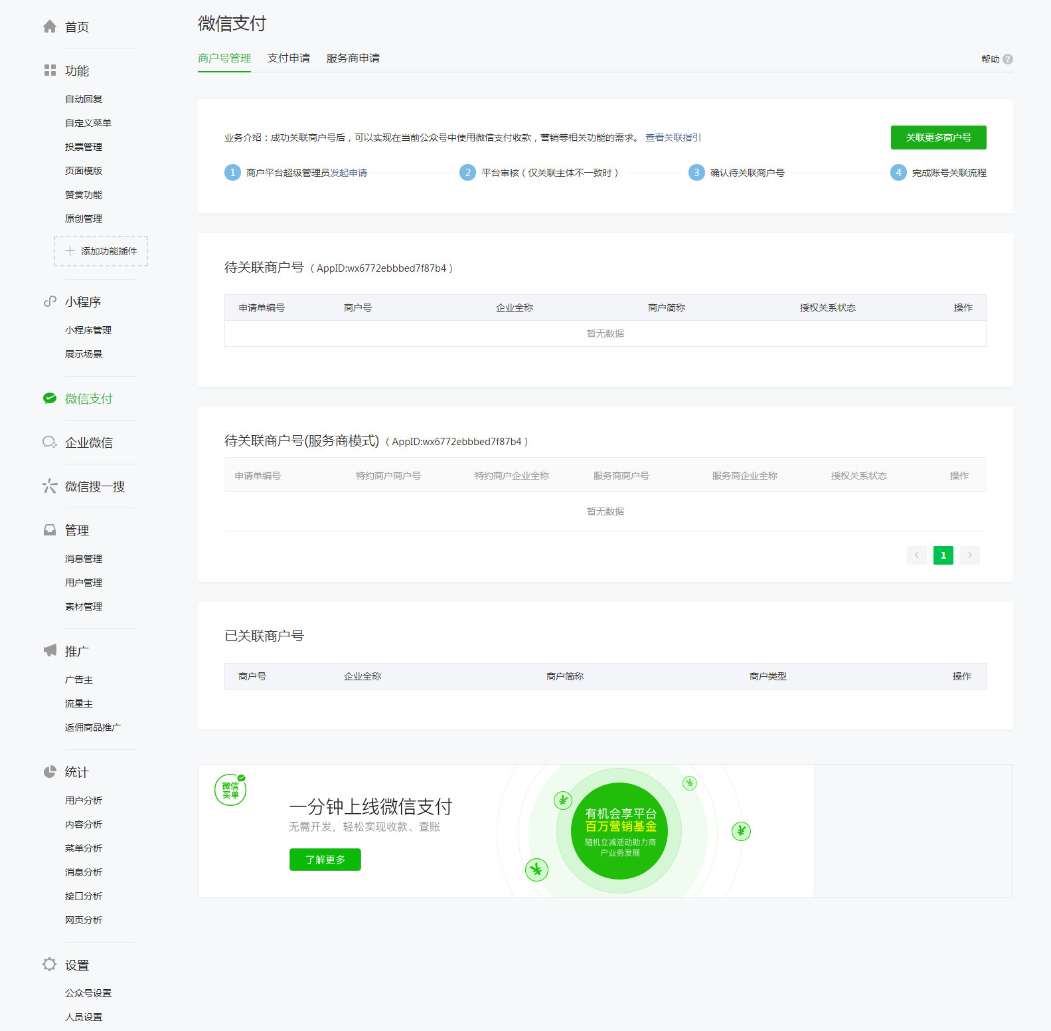The height and width of the screenshot is (1031, 1051).
Task: Open 用户管理 in the sidebar
Action: (84, 583)
